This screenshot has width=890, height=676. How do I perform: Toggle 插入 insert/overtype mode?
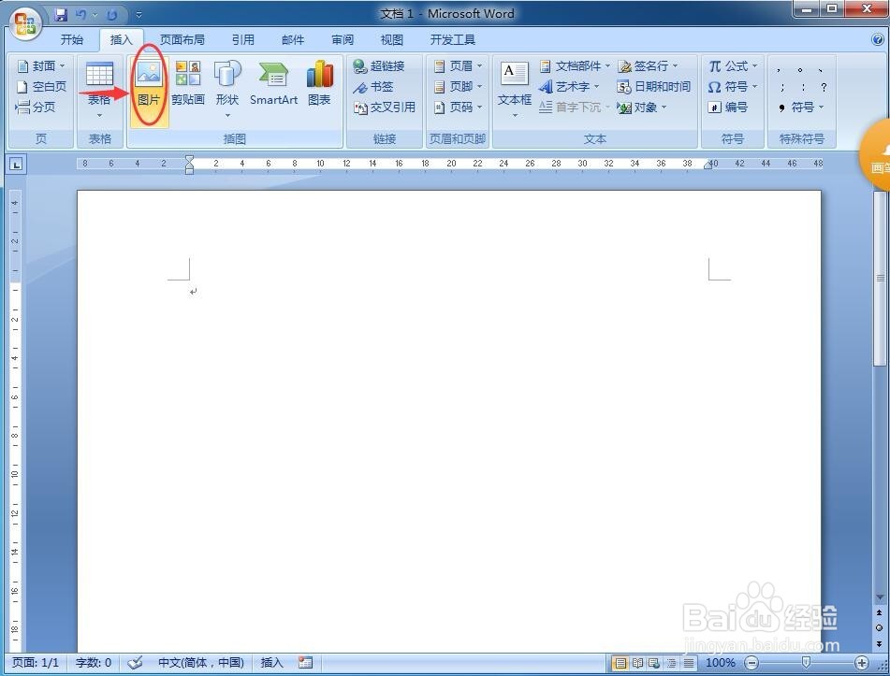(x=271, y=662)
